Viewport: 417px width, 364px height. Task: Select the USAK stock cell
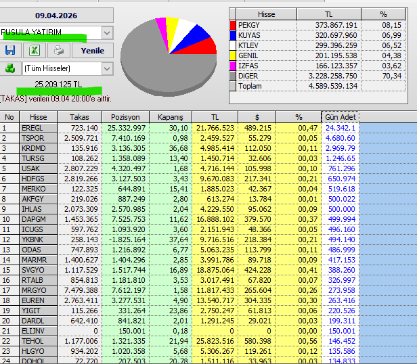click(x=39, y=168)
